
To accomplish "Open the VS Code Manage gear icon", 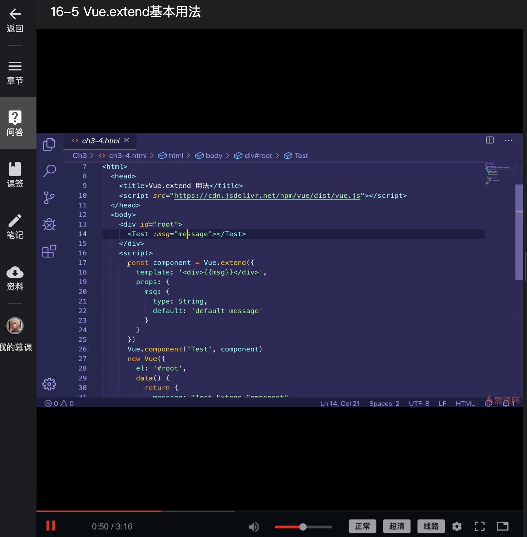I will click(49, 384).
